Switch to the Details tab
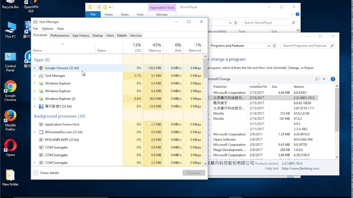 coord(122,35)
